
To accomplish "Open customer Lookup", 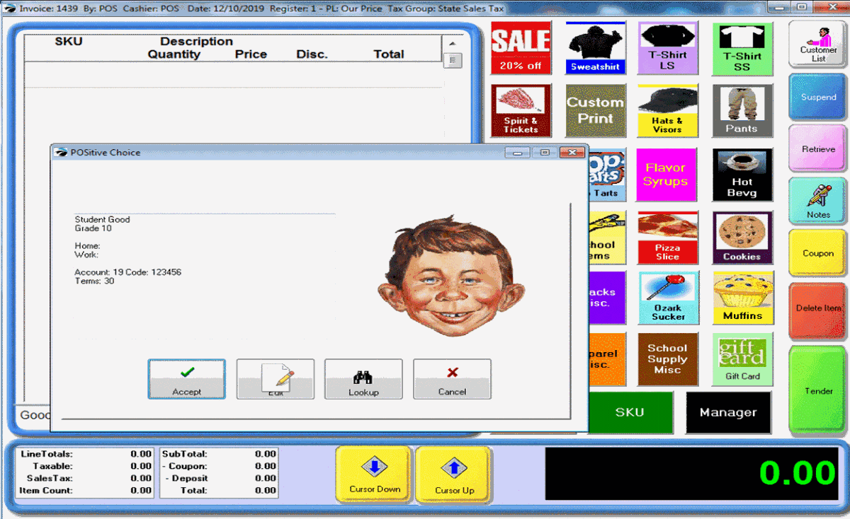I will (363, 379).
